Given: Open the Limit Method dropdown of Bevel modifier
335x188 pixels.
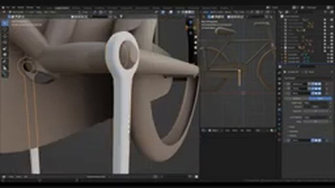Looking at the screenshot, I should 317,117.
